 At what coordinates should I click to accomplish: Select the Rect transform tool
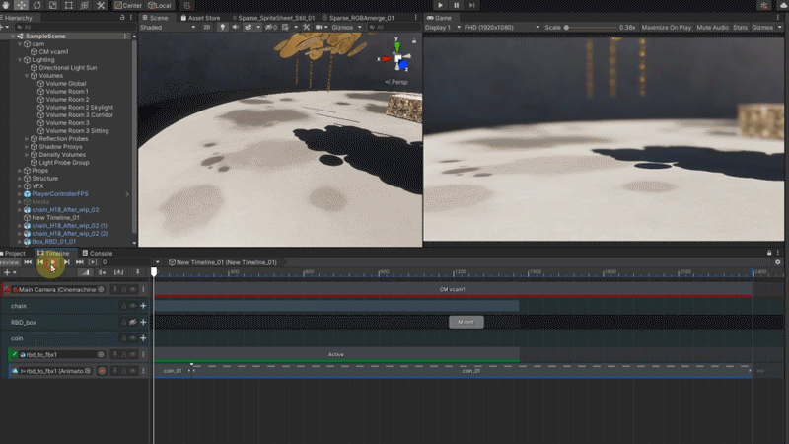pos(68,5)
